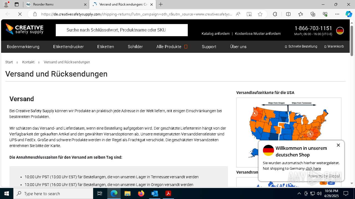The width and height of the screenshot is (355, 199).
Task: Open immersive reader/translate icon
Action: point(249,14)
